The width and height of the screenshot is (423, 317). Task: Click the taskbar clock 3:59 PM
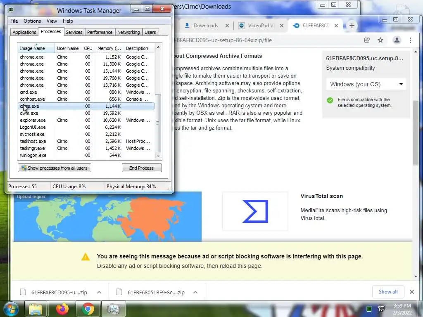point(402,306)
